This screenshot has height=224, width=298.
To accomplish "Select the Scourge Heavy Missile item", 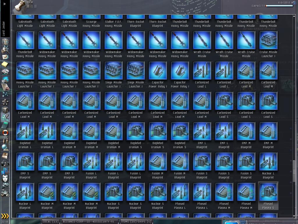I will pos(91,22).
